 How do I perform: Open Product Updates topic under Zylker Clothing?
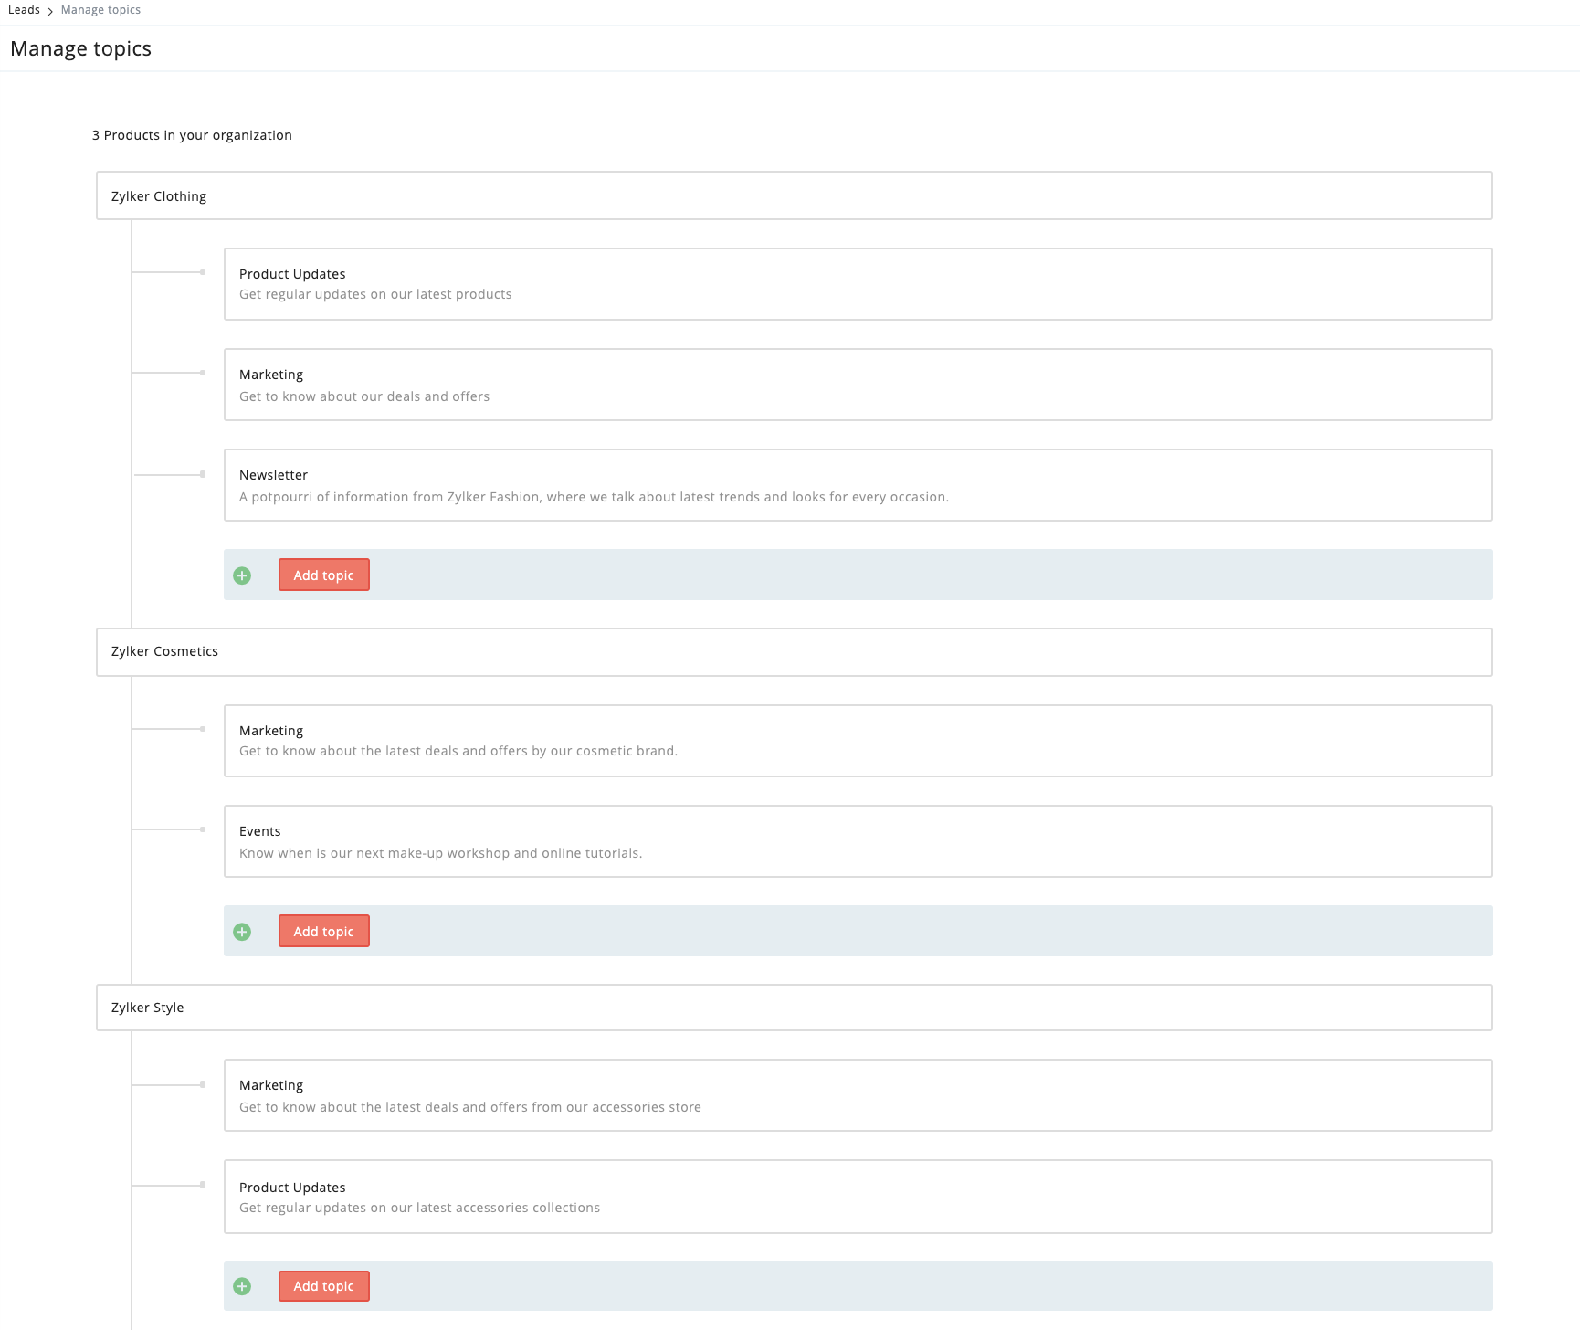click(x=858, y=284)
